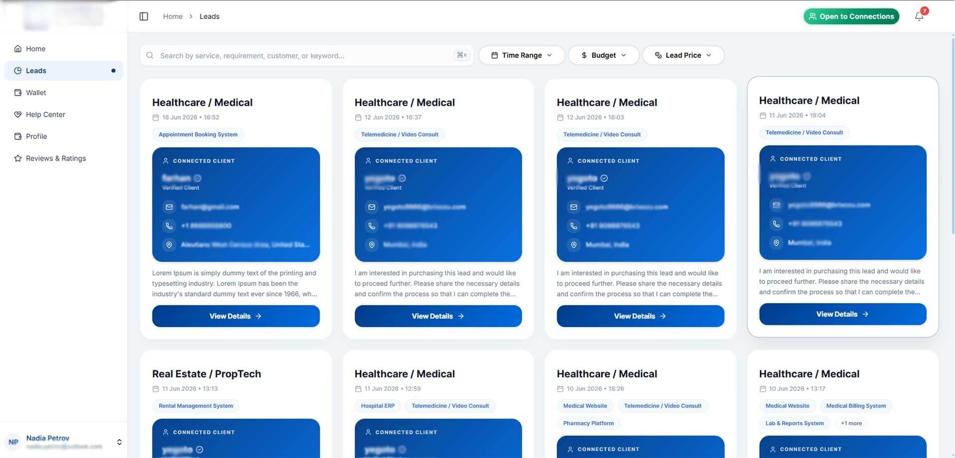Click the +1 more tag
The image size is (955, 458).
pos(851,423)
